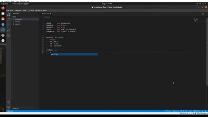Viewport: 208px width, 117px height.
Task: Open the Run menu
Action: (x=32, y=11)
